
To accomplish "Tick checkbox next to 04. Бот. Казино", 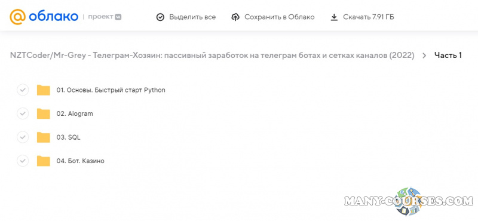I will pos(23,161).
